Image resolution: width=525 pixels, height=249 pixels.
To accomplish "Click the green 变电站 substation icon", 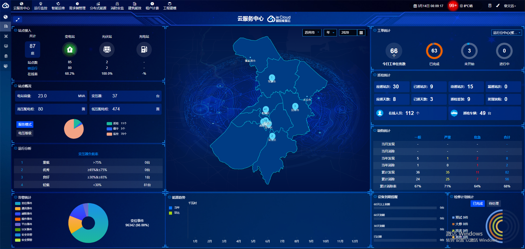I will (x=70, y=50).
